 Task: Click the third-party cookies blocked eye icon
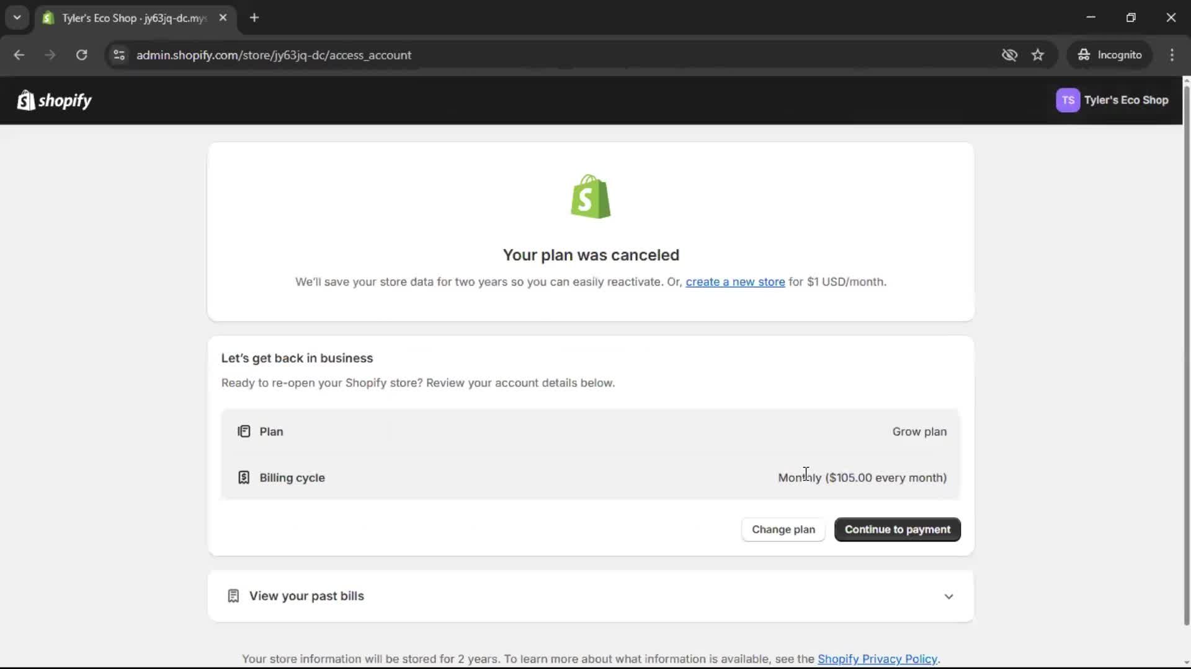1009,55
